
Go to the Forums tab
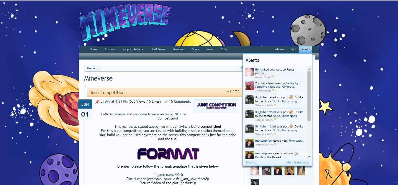click(110, 49)
